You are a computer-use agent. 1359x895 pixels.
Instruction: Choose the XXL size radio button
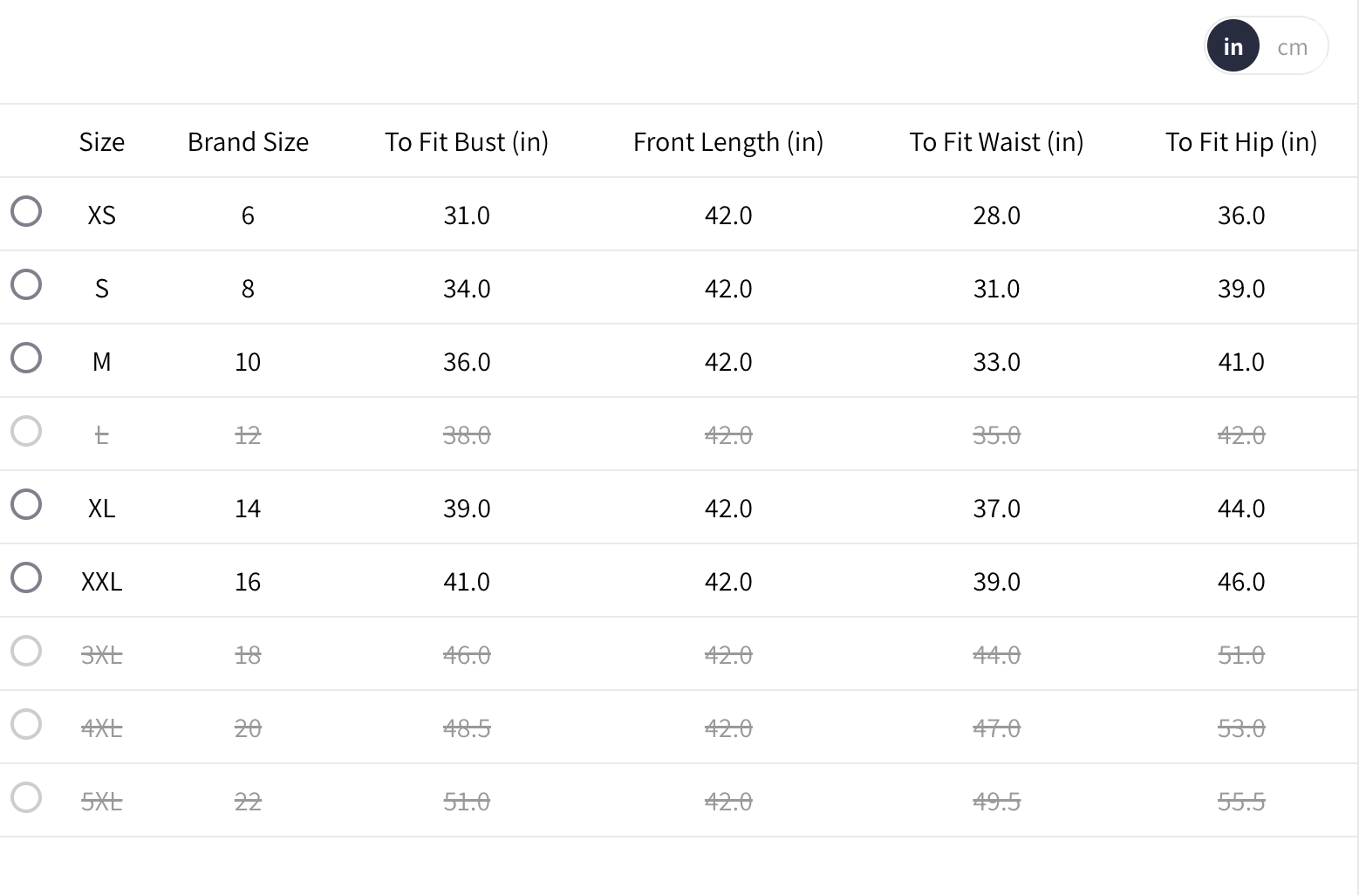[26, 577]
